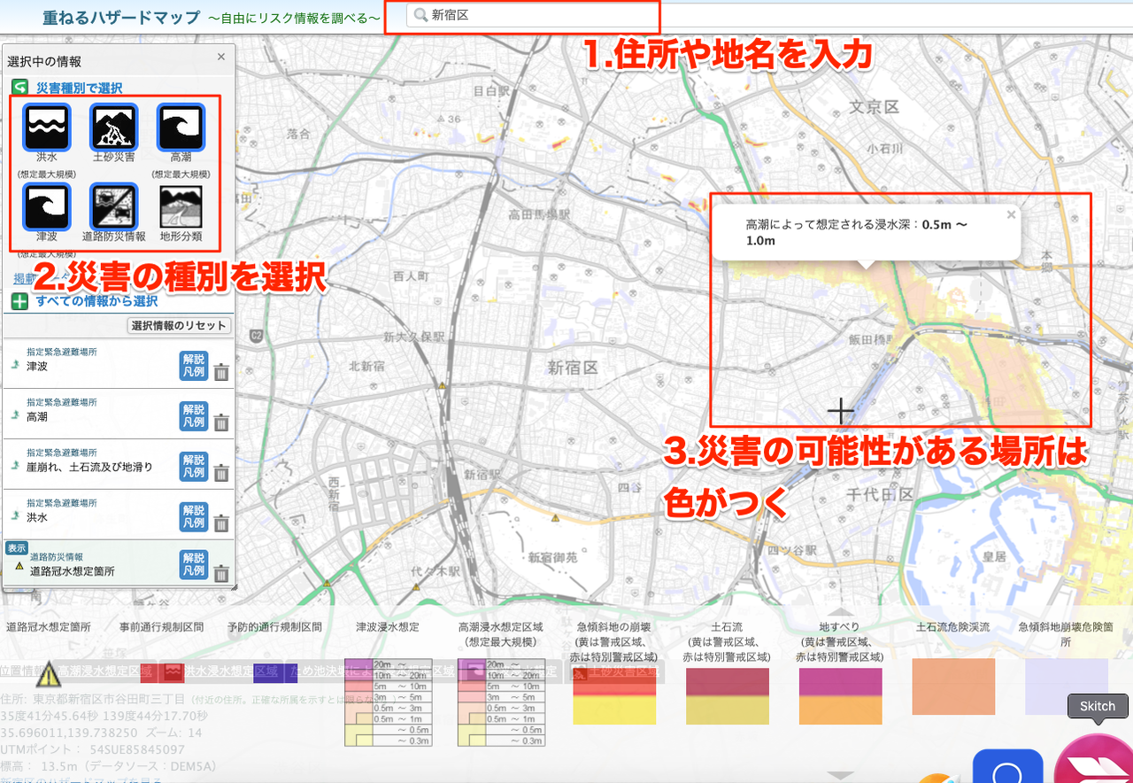1133x783 pixels.
Task: Click evacuation icon beside 崖崩れ、土石流及び地滑り row
Action: click(14, 465)
